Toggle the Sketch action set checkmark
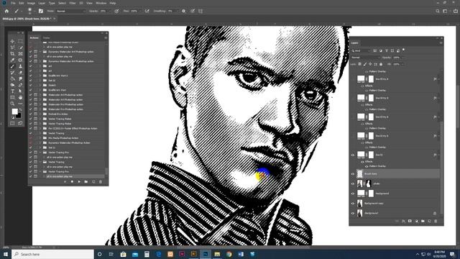Viewport: 460px width, 259px height. click(x=30, y=85)
